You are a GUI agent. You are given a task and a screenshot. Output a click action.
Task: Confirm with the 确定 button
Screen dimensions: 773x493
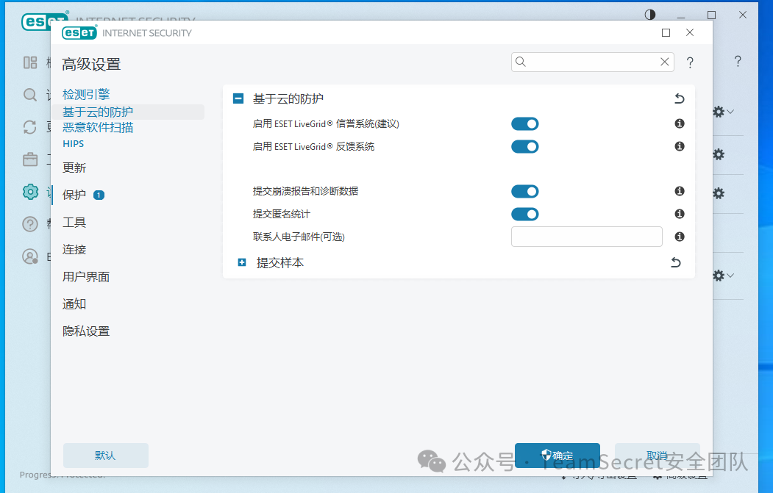(x=557, y=456)
